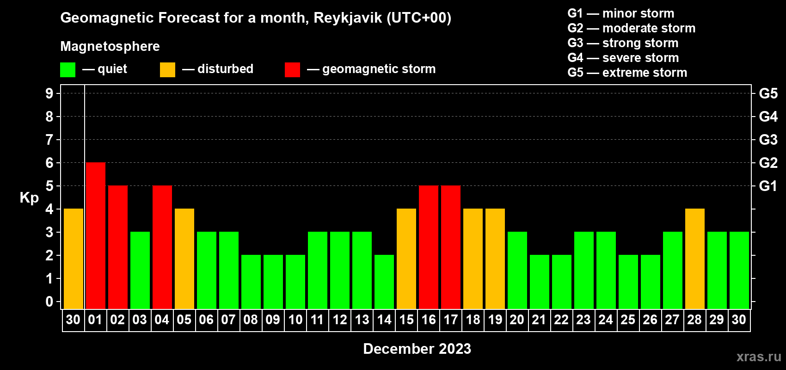
Task: Click the 'December 2023' caption
Action: pyautogui.click(x=417, y=349)
